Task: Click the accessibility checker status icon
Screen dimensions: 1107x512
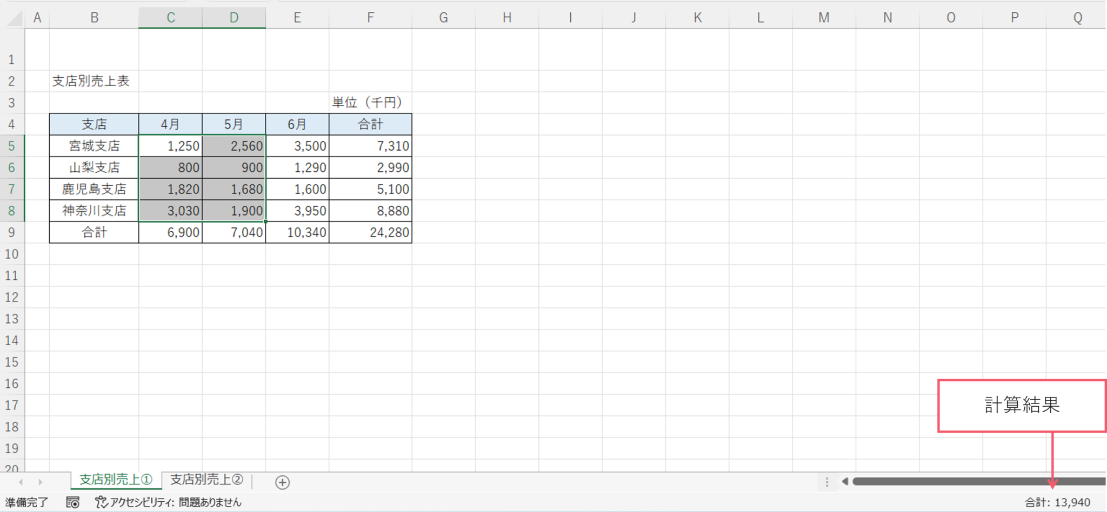Action: (x=101, y=503)
